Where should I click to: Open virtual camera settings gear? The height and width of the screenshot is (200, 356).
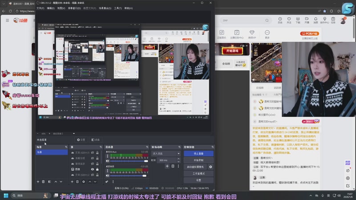(210, 167)
